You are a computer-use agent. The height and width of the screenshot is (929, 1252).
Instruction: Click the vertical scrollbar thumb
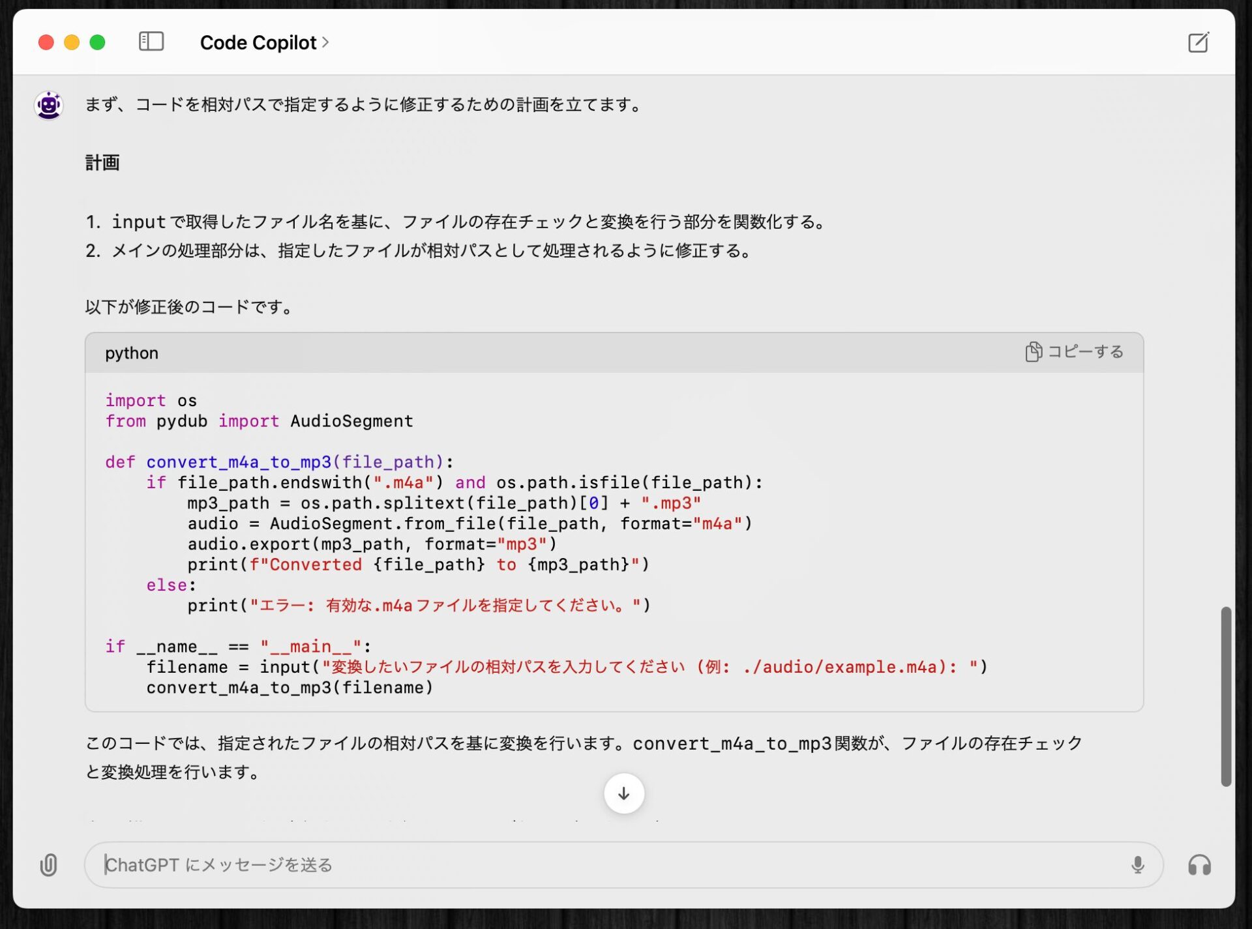(1226, 696)
